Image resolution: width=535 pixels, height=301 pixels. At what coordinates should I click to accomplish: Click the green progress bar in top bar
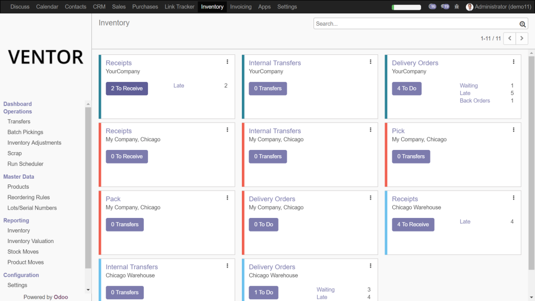click(x=406, y=7)
